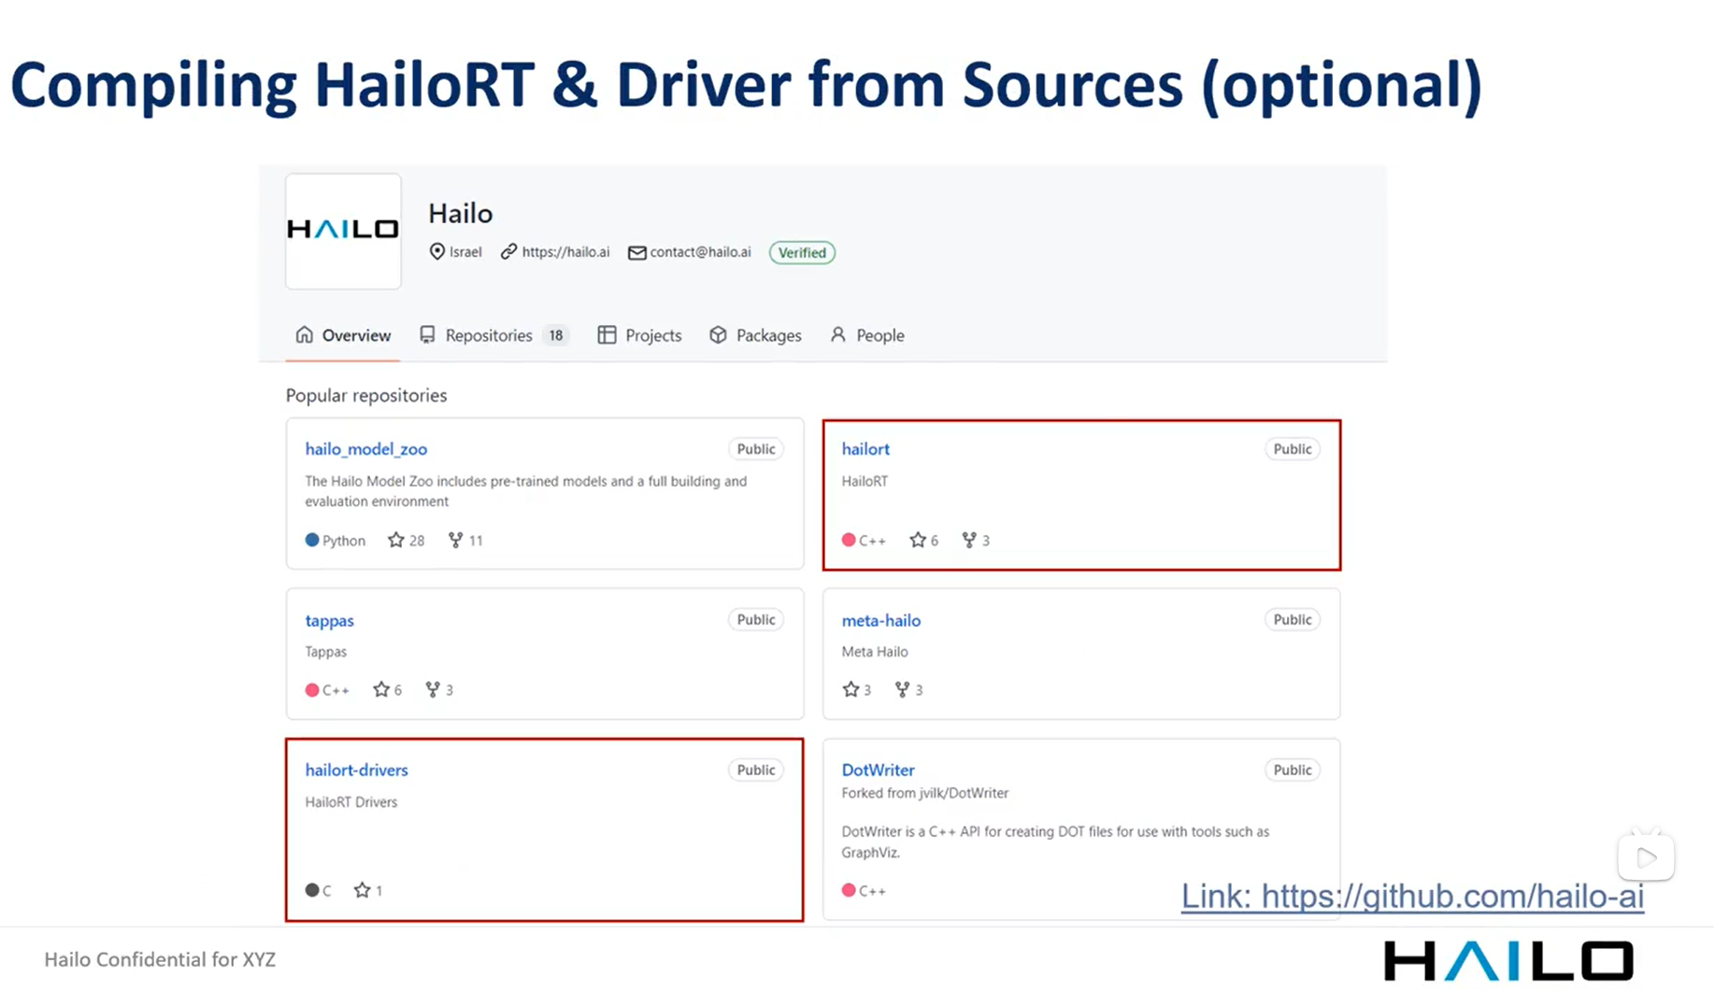The image size is (1715, 990).
Task: Click the C++ color dot on DotWriter card
Action: coord(849,890)
